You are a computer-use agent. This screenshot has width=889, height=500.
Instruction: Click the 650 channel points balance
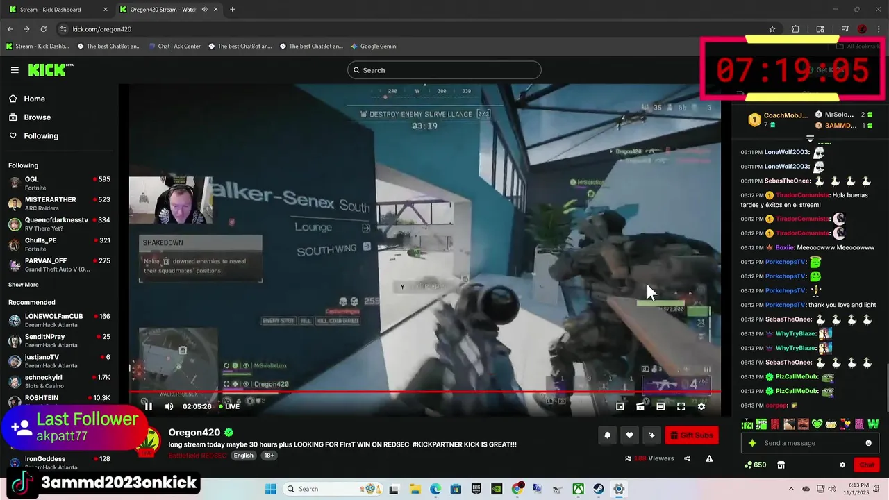755,465
